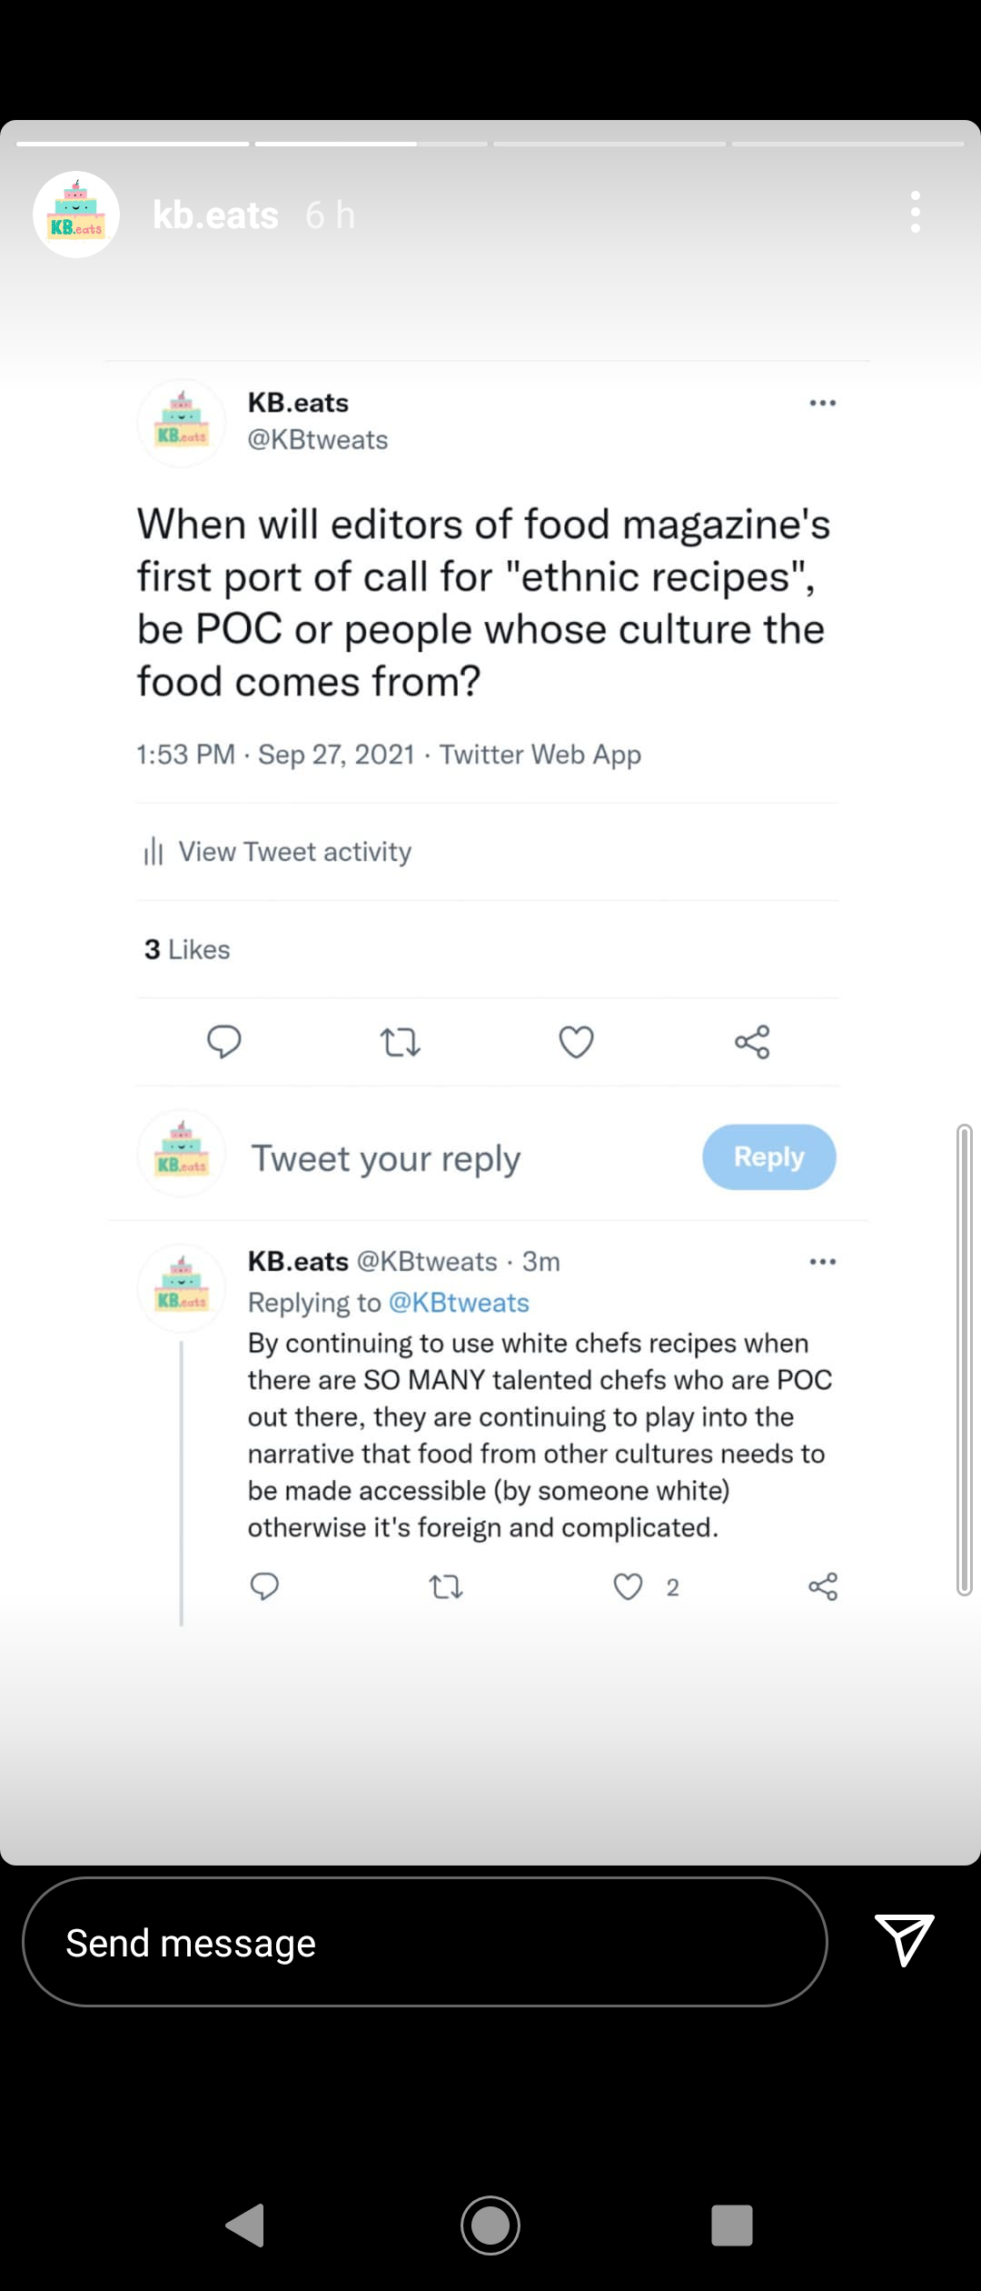
Task: Tap the retweet icon under the main tweet
Action: [x=400, y=1042]
